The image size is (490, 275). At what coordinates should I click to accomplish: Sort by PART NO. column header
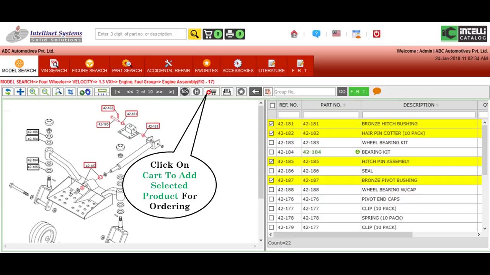(331, 105)
